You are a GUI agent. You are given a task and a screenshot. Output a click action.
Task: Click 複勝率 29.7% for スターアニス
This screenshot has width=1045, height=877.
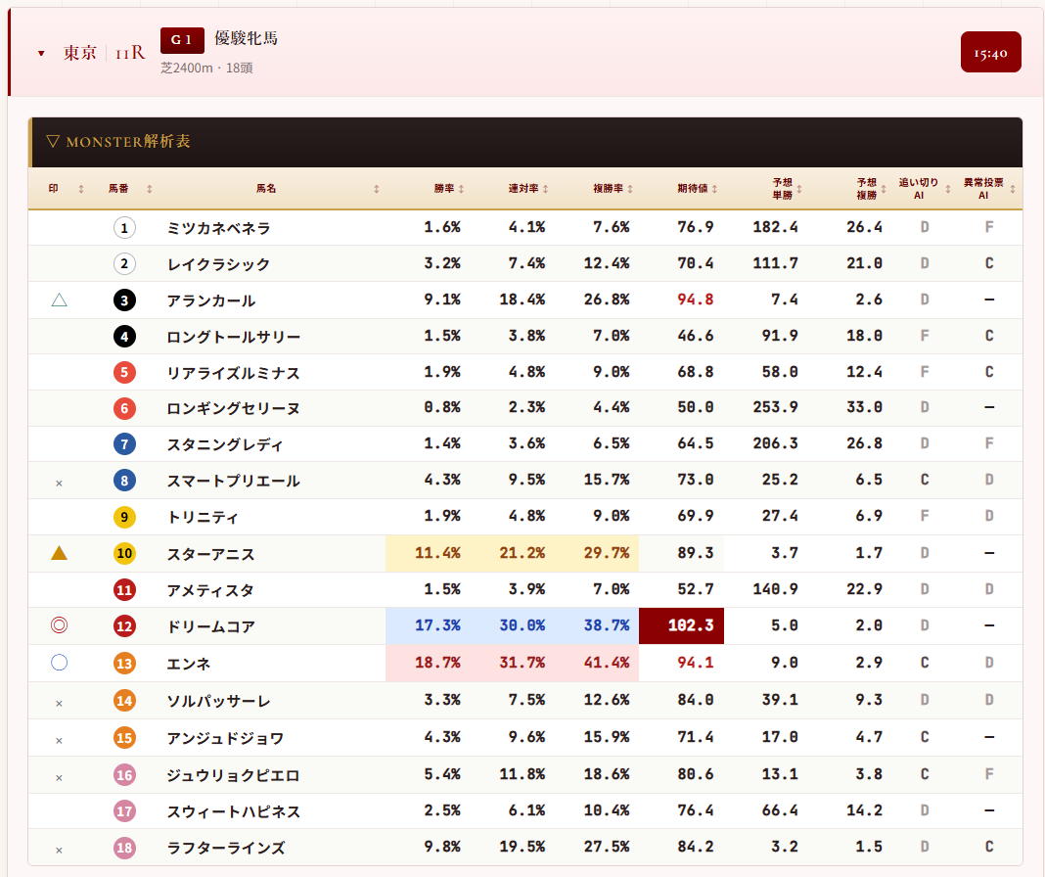[607, 553]
